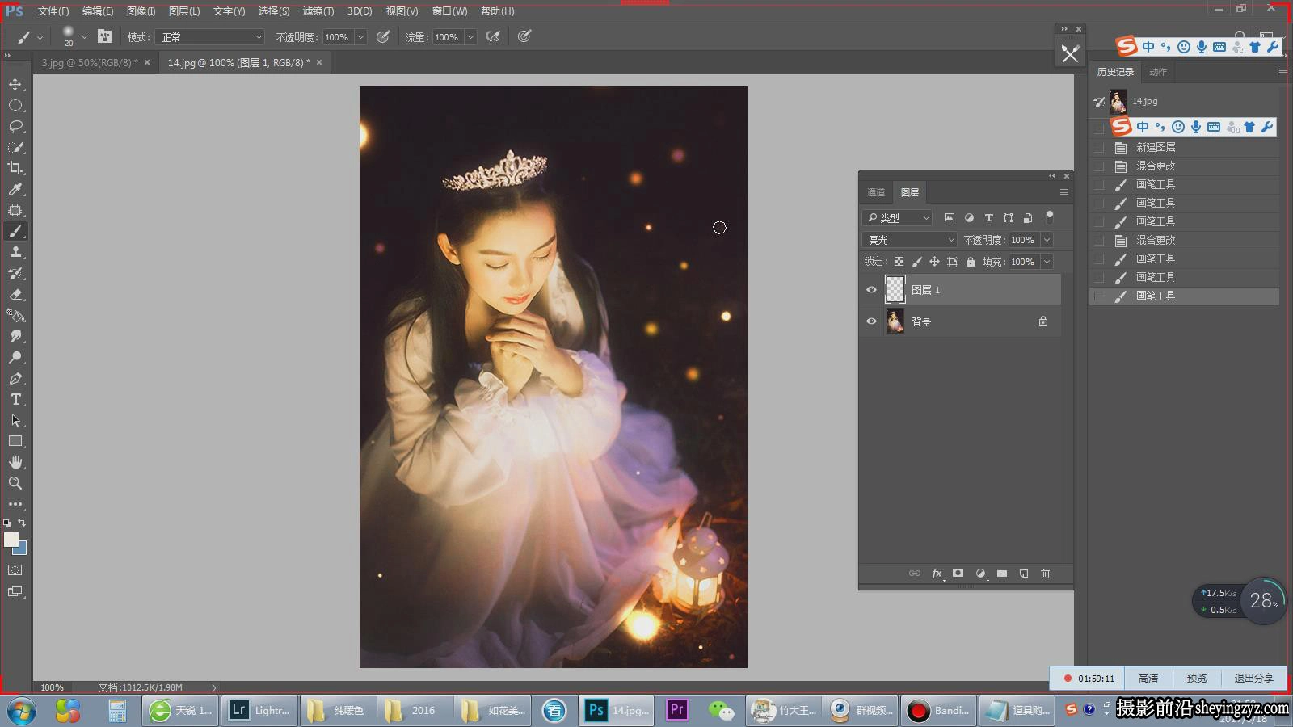Select the Eraser tool
Viewport: 1293px width, 727px height.
[15, 294]
